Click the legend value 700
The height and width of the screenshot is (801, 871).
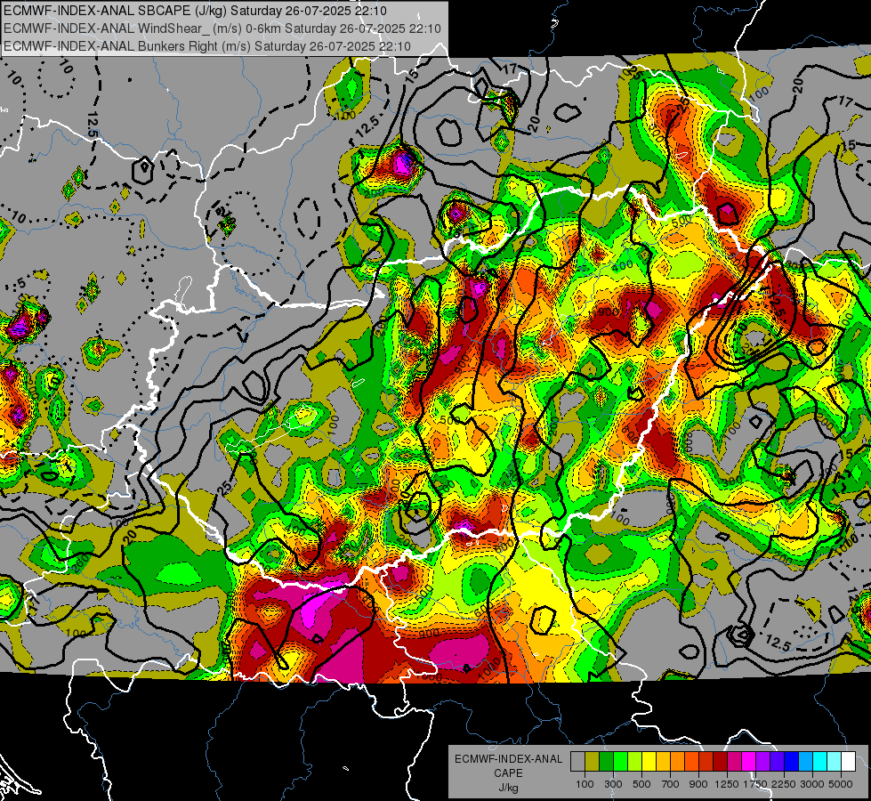point(671,784)
